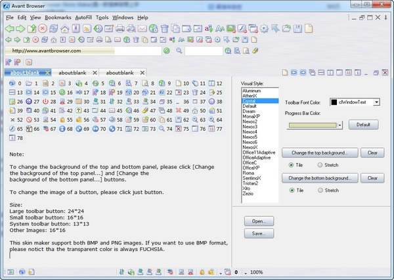Select skin image icon number 16
Image resolution: width=394 pixels, height=280 pixels.
point(62,92)
